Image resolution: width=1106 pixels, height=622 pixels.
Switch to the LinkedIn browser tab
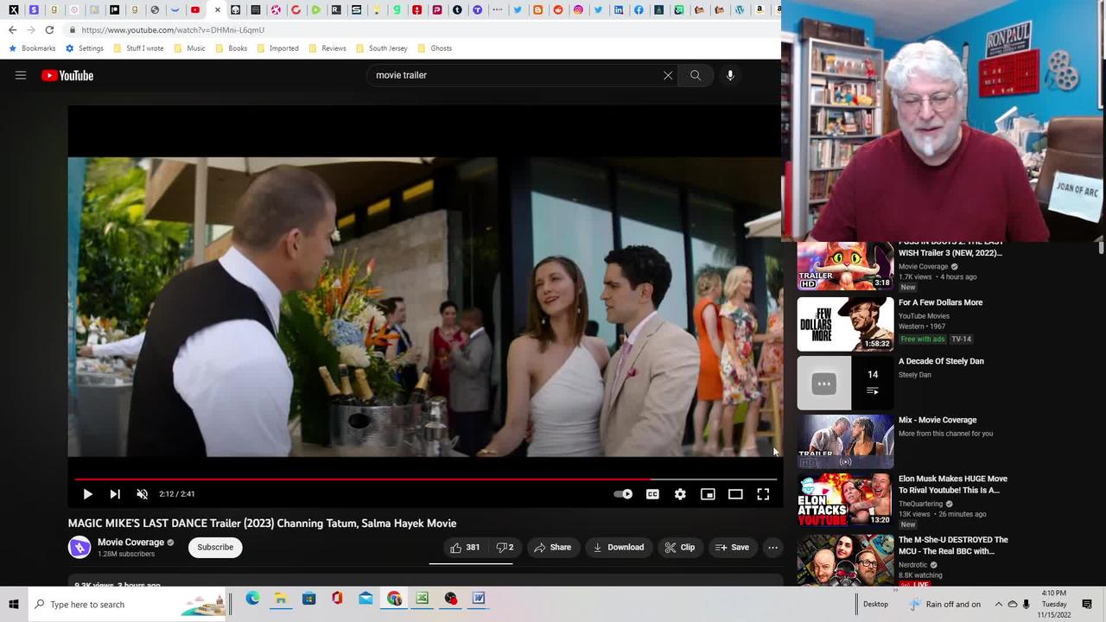pyautogui.click(x=619, y=10)
